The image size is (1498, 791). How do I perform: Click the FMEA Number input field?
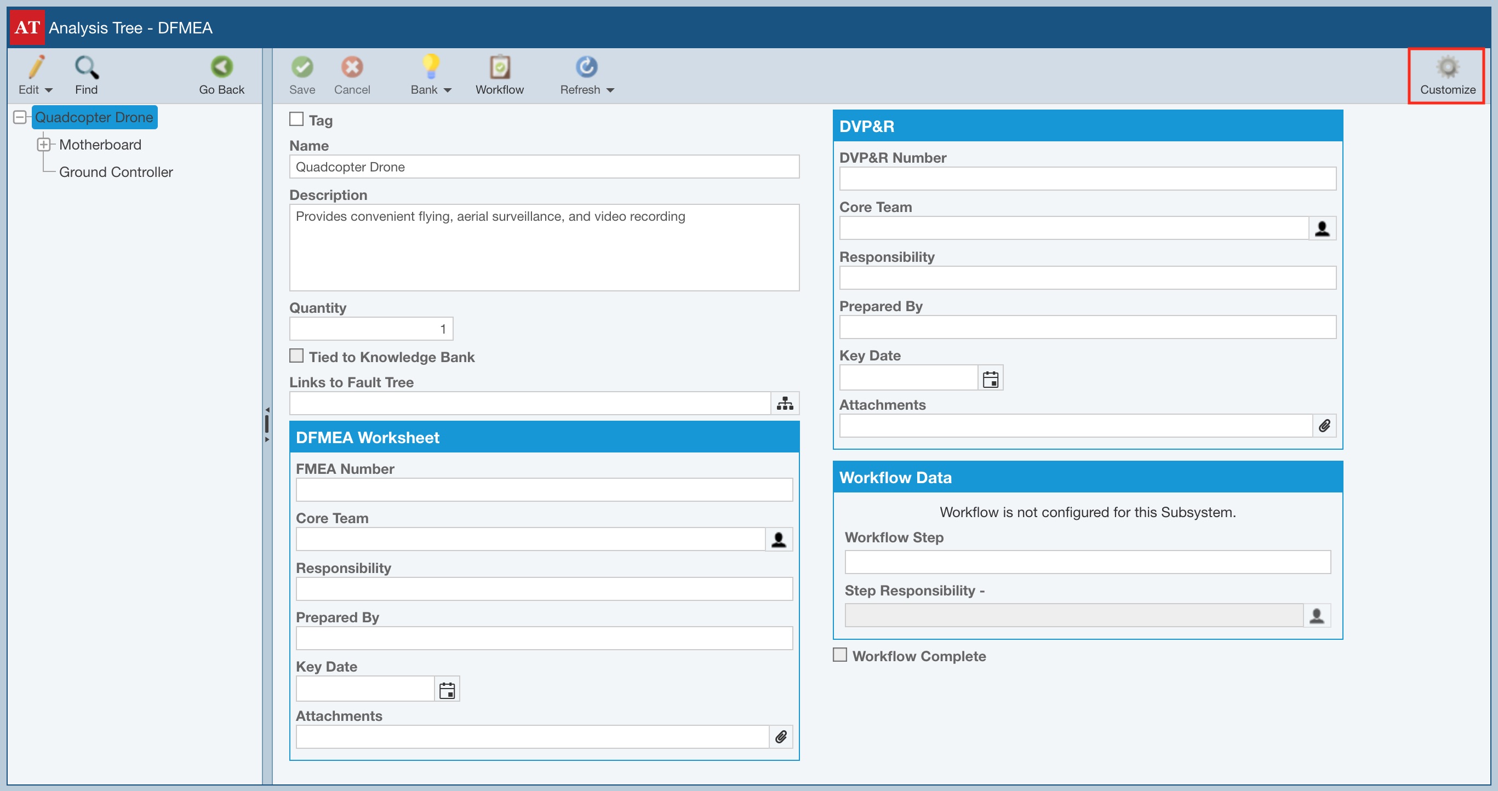544,490
